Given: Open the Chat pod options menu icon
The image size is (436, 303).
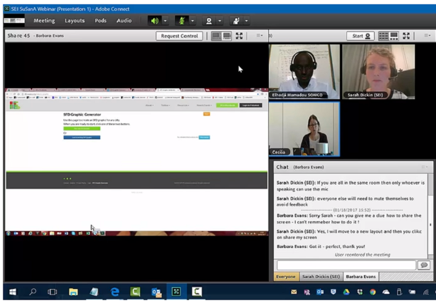Looking at the screenshot, I should tap(424, 166).
